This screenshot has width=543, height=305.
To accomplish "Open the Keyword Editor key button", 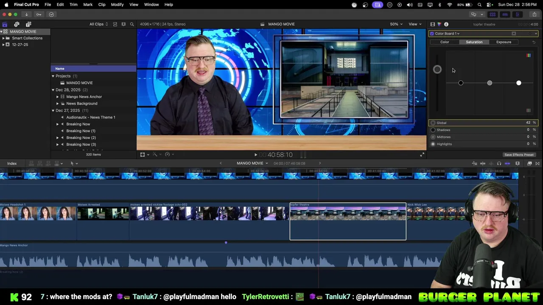I will click(x=39, y=14).
